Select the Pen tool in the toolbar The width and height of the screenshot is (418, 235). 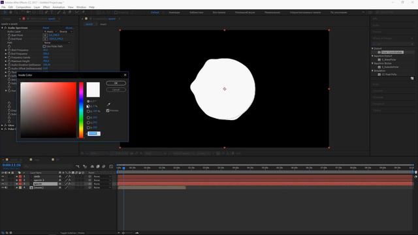pos(46,12)
